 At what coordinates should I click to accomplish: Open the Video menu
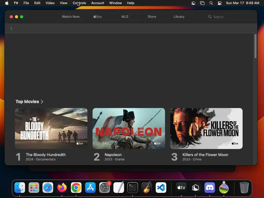(x=50, y=3)
